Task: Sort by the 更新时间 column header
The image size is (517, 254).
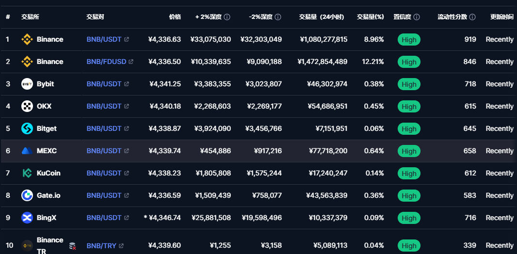Action: (x=501, y=17)
